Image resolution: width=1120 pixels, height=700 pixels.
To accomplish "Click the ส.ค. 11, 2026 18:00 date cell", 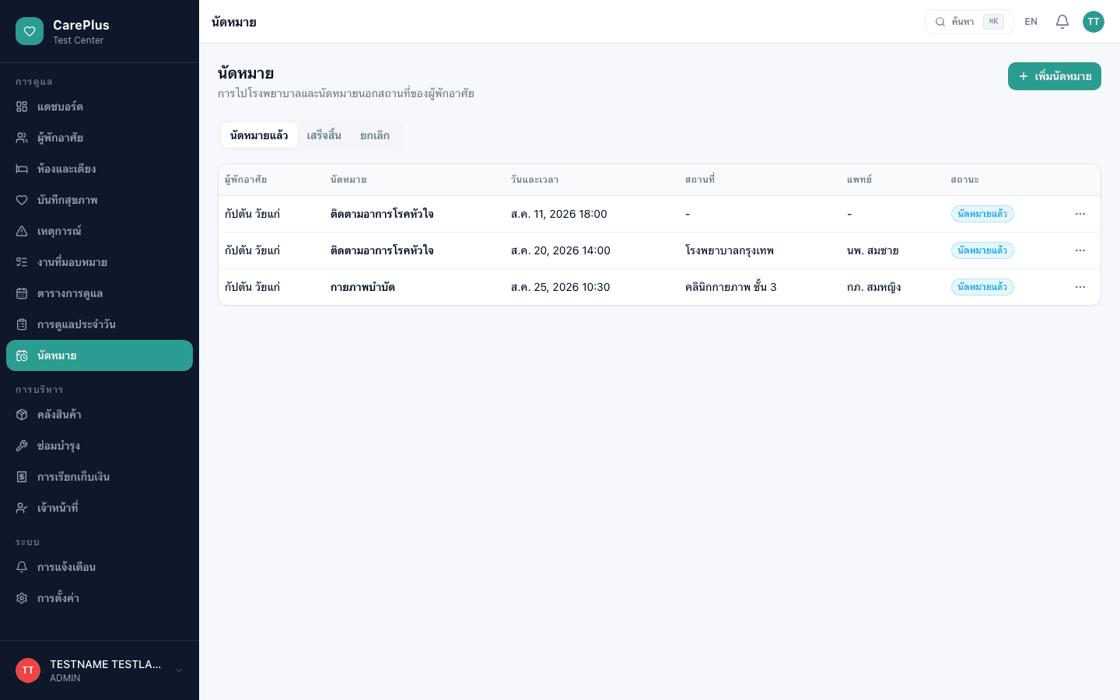I will (x=559, y=214).
